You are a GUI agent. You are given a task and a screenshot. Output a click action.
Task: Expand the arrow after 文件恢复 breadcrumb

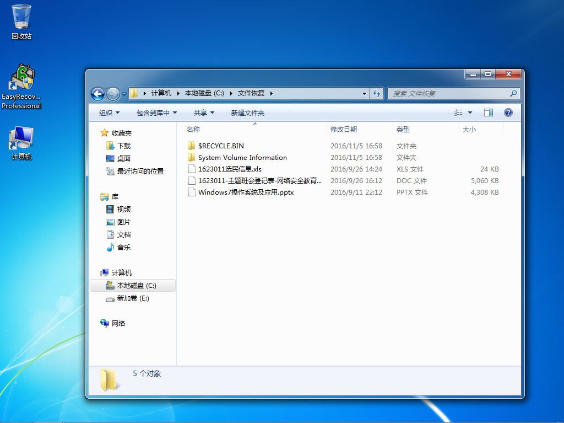click(x=271, y=94)
